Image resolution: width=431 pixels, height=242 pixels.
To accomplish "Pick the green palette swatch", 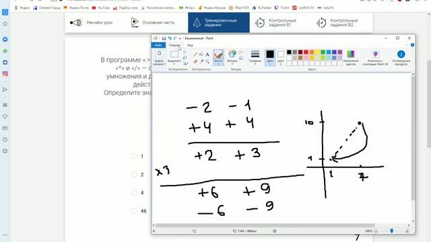I will pyautogui.click(x=323, y=52).
